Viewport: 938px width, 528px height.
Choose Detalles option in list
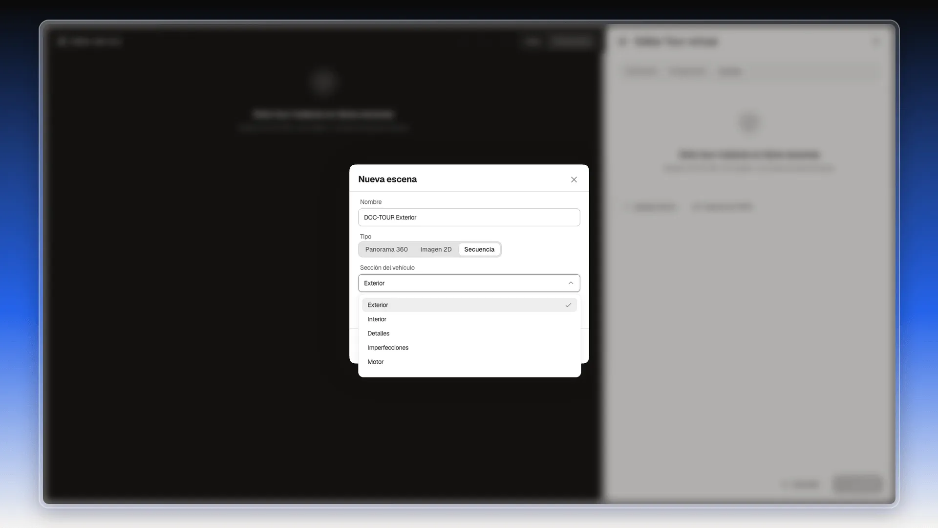click(x=469, y=333)
